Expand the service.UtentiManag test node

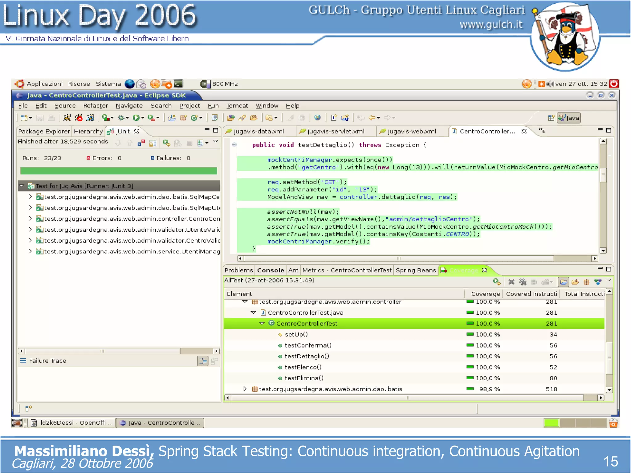coord(30,251)
